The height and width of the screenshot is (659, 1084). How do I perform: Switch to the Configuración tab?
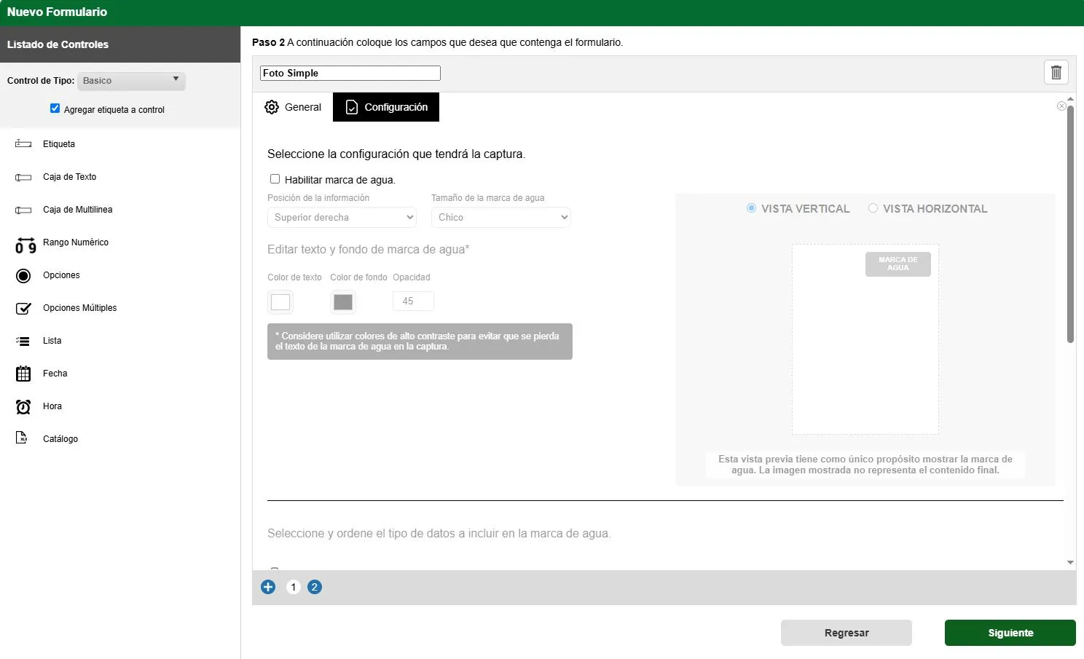pos(386,107)
